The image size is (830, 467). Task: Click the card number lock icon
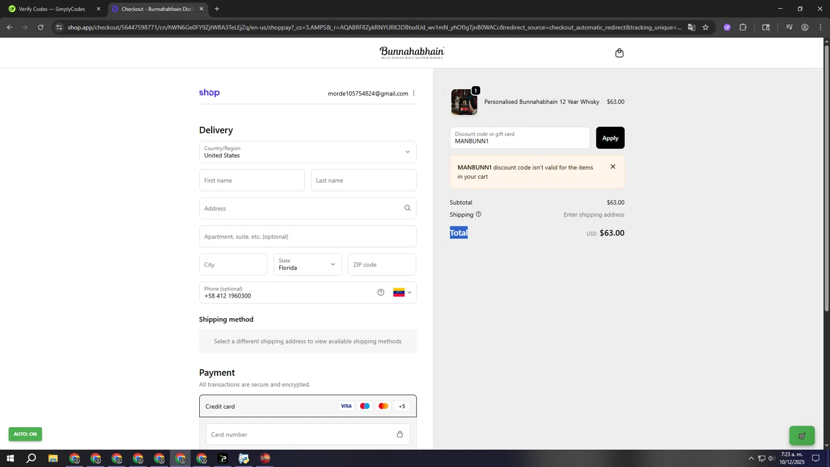(400, 434)
